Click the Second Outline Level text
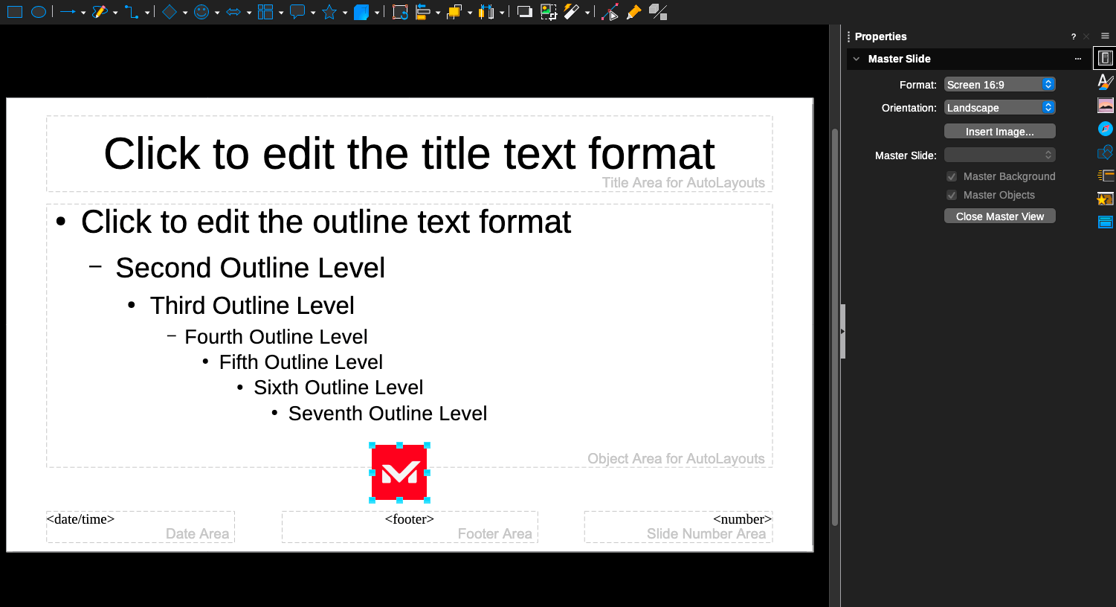 coord(250,268)
